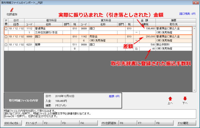The width and height of the screenshot is (200, 128).
Task: Click scrollbar up arrow of journal list
Action: click(194, 28)
